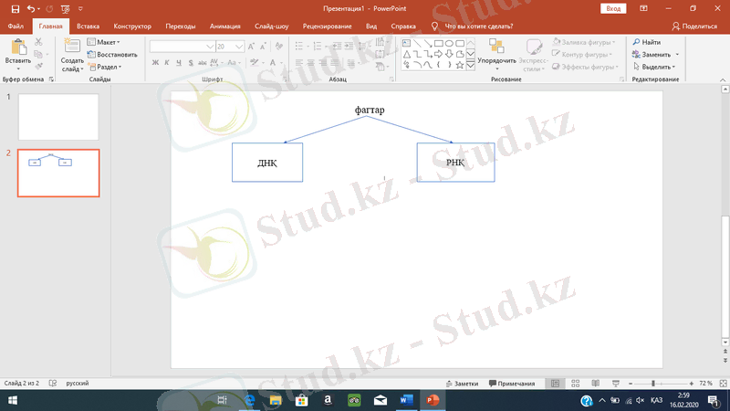Undo the last action
The image size is (730, 411).
point(31,9)
